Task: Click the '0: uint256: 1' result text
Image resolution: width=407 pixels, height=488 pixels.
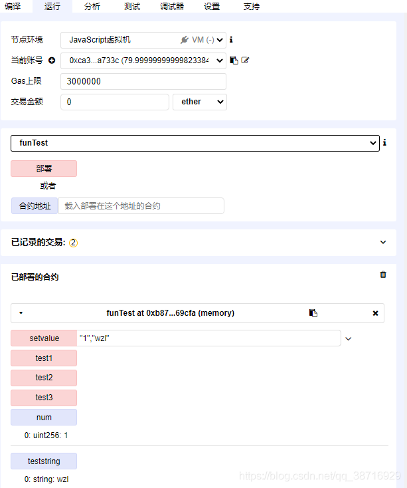Action: [x=46, y=435]
